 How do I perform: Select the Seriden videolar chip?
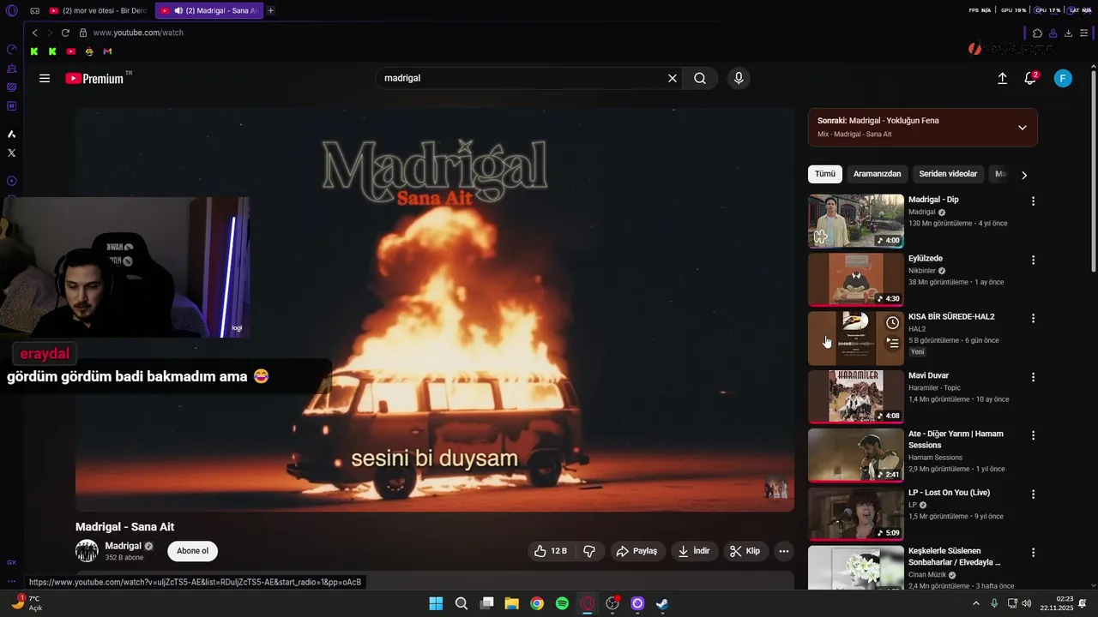[948, 174]
